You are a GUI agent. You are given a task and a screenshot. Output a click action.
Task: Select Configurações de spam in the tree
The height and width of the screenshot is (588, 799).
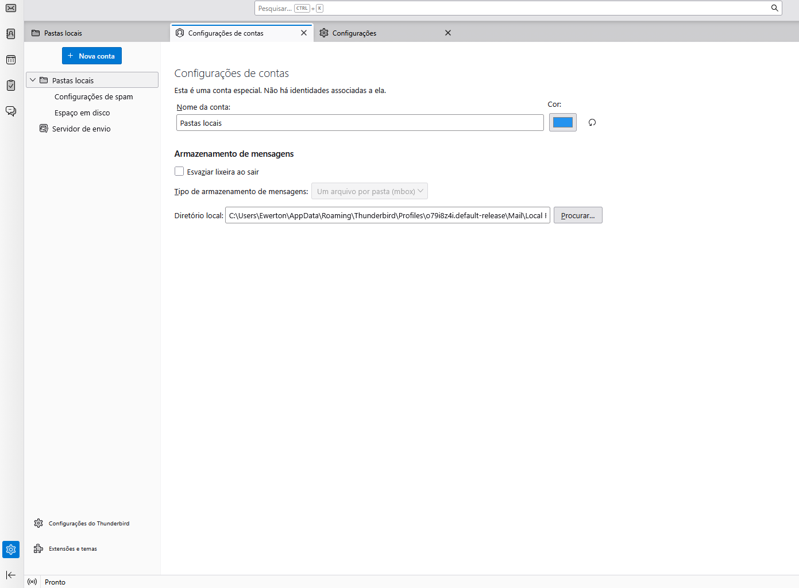[x=94, y=96]
